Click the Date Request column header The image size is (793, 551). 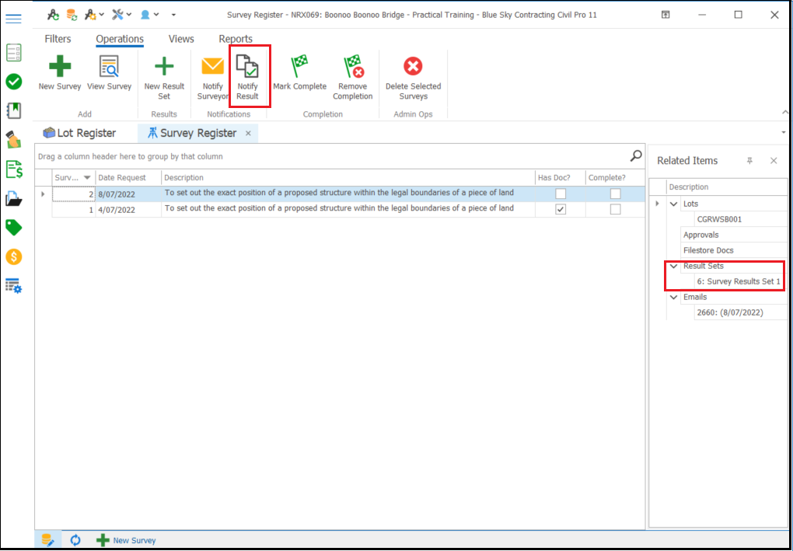(x=122, y=178)
